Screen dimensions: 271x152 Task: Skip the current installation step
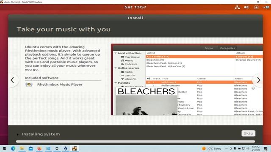(248, 133)
